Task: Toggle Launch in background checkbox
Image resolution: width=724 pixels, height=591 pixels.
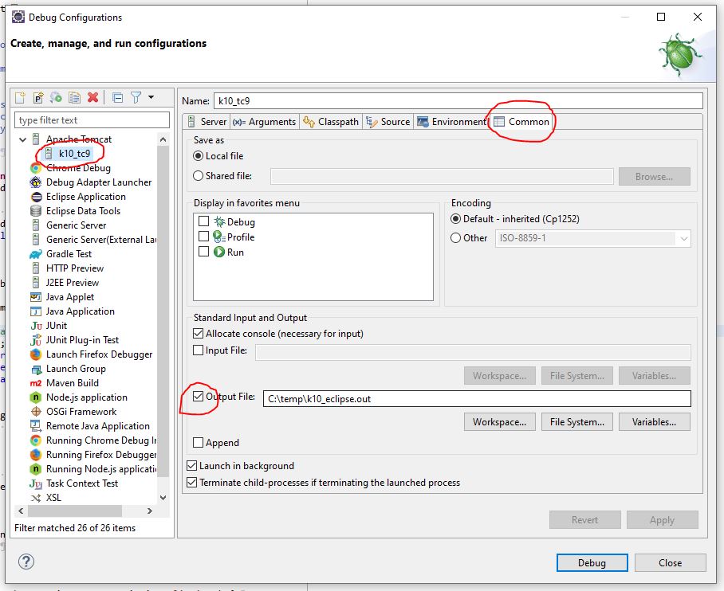Action: pyautogui.click(x=191, y=465)
